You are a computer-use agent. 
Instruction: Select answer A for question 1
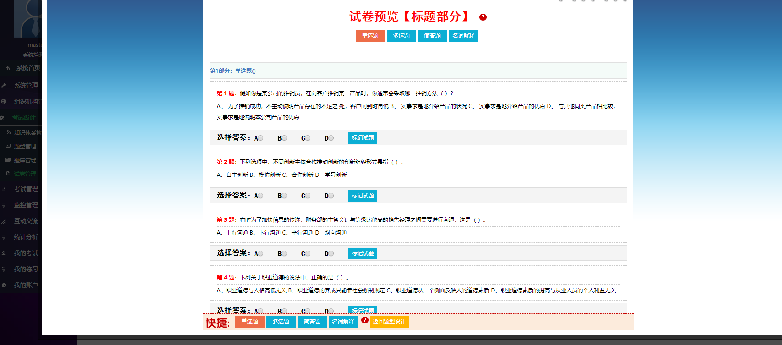tap(261, 138)
